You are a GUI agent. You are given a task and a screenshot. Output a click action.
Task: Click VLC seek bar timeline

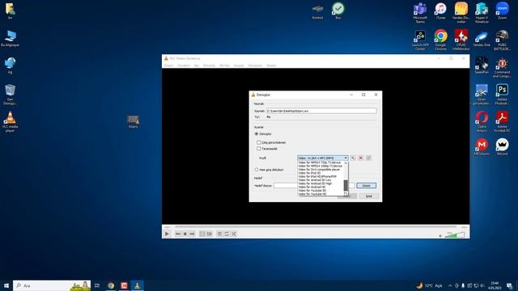point(316,227)
